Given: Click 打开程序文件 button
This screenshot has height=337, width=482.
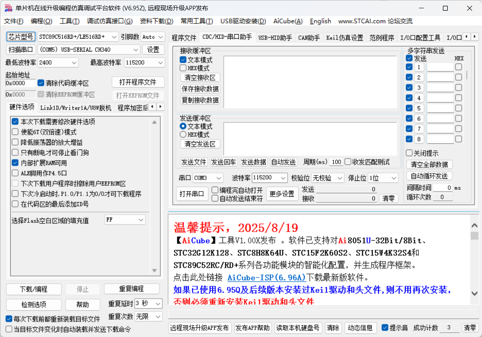Looking at the screenshot, I should pyautogui.click(x=138, y=82).
